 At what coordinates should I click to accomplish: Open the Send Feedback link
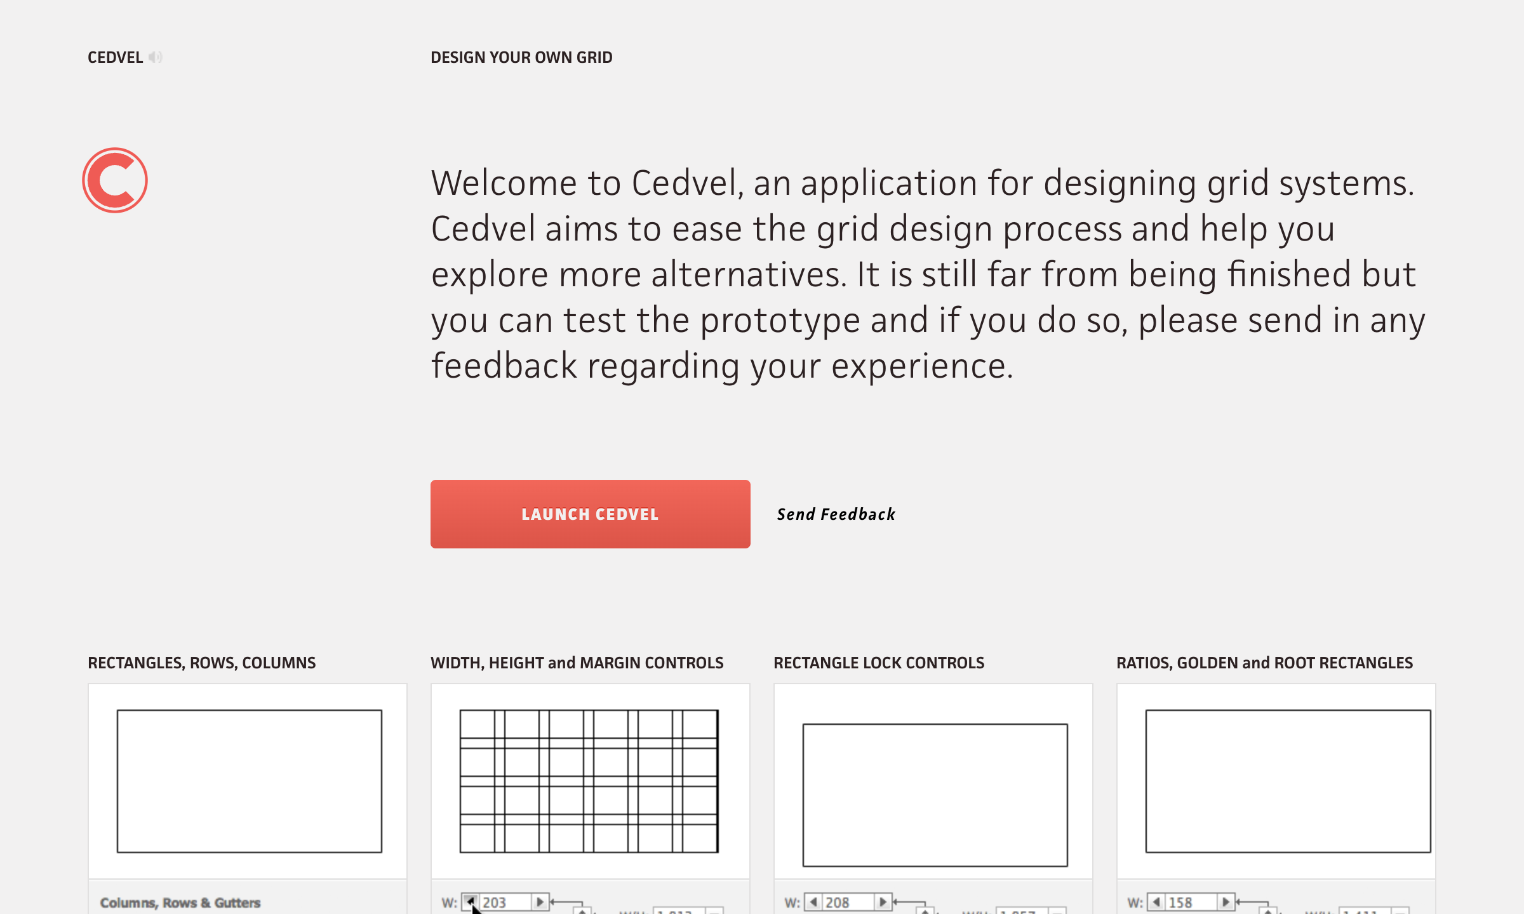point(836,514)
